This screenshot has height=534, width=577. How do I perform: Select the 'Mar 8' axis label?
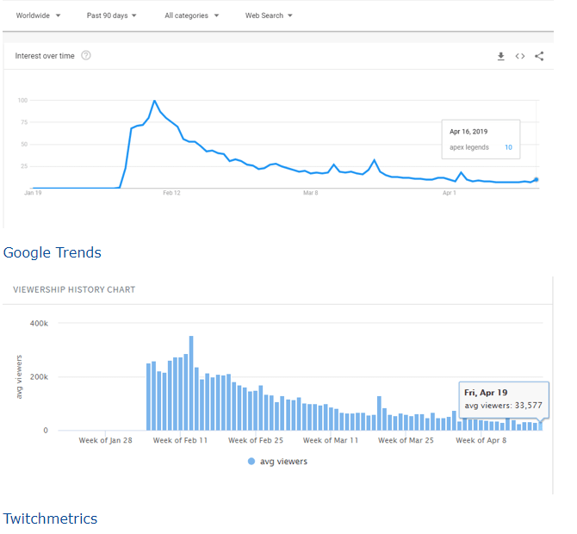pos(311,193)
